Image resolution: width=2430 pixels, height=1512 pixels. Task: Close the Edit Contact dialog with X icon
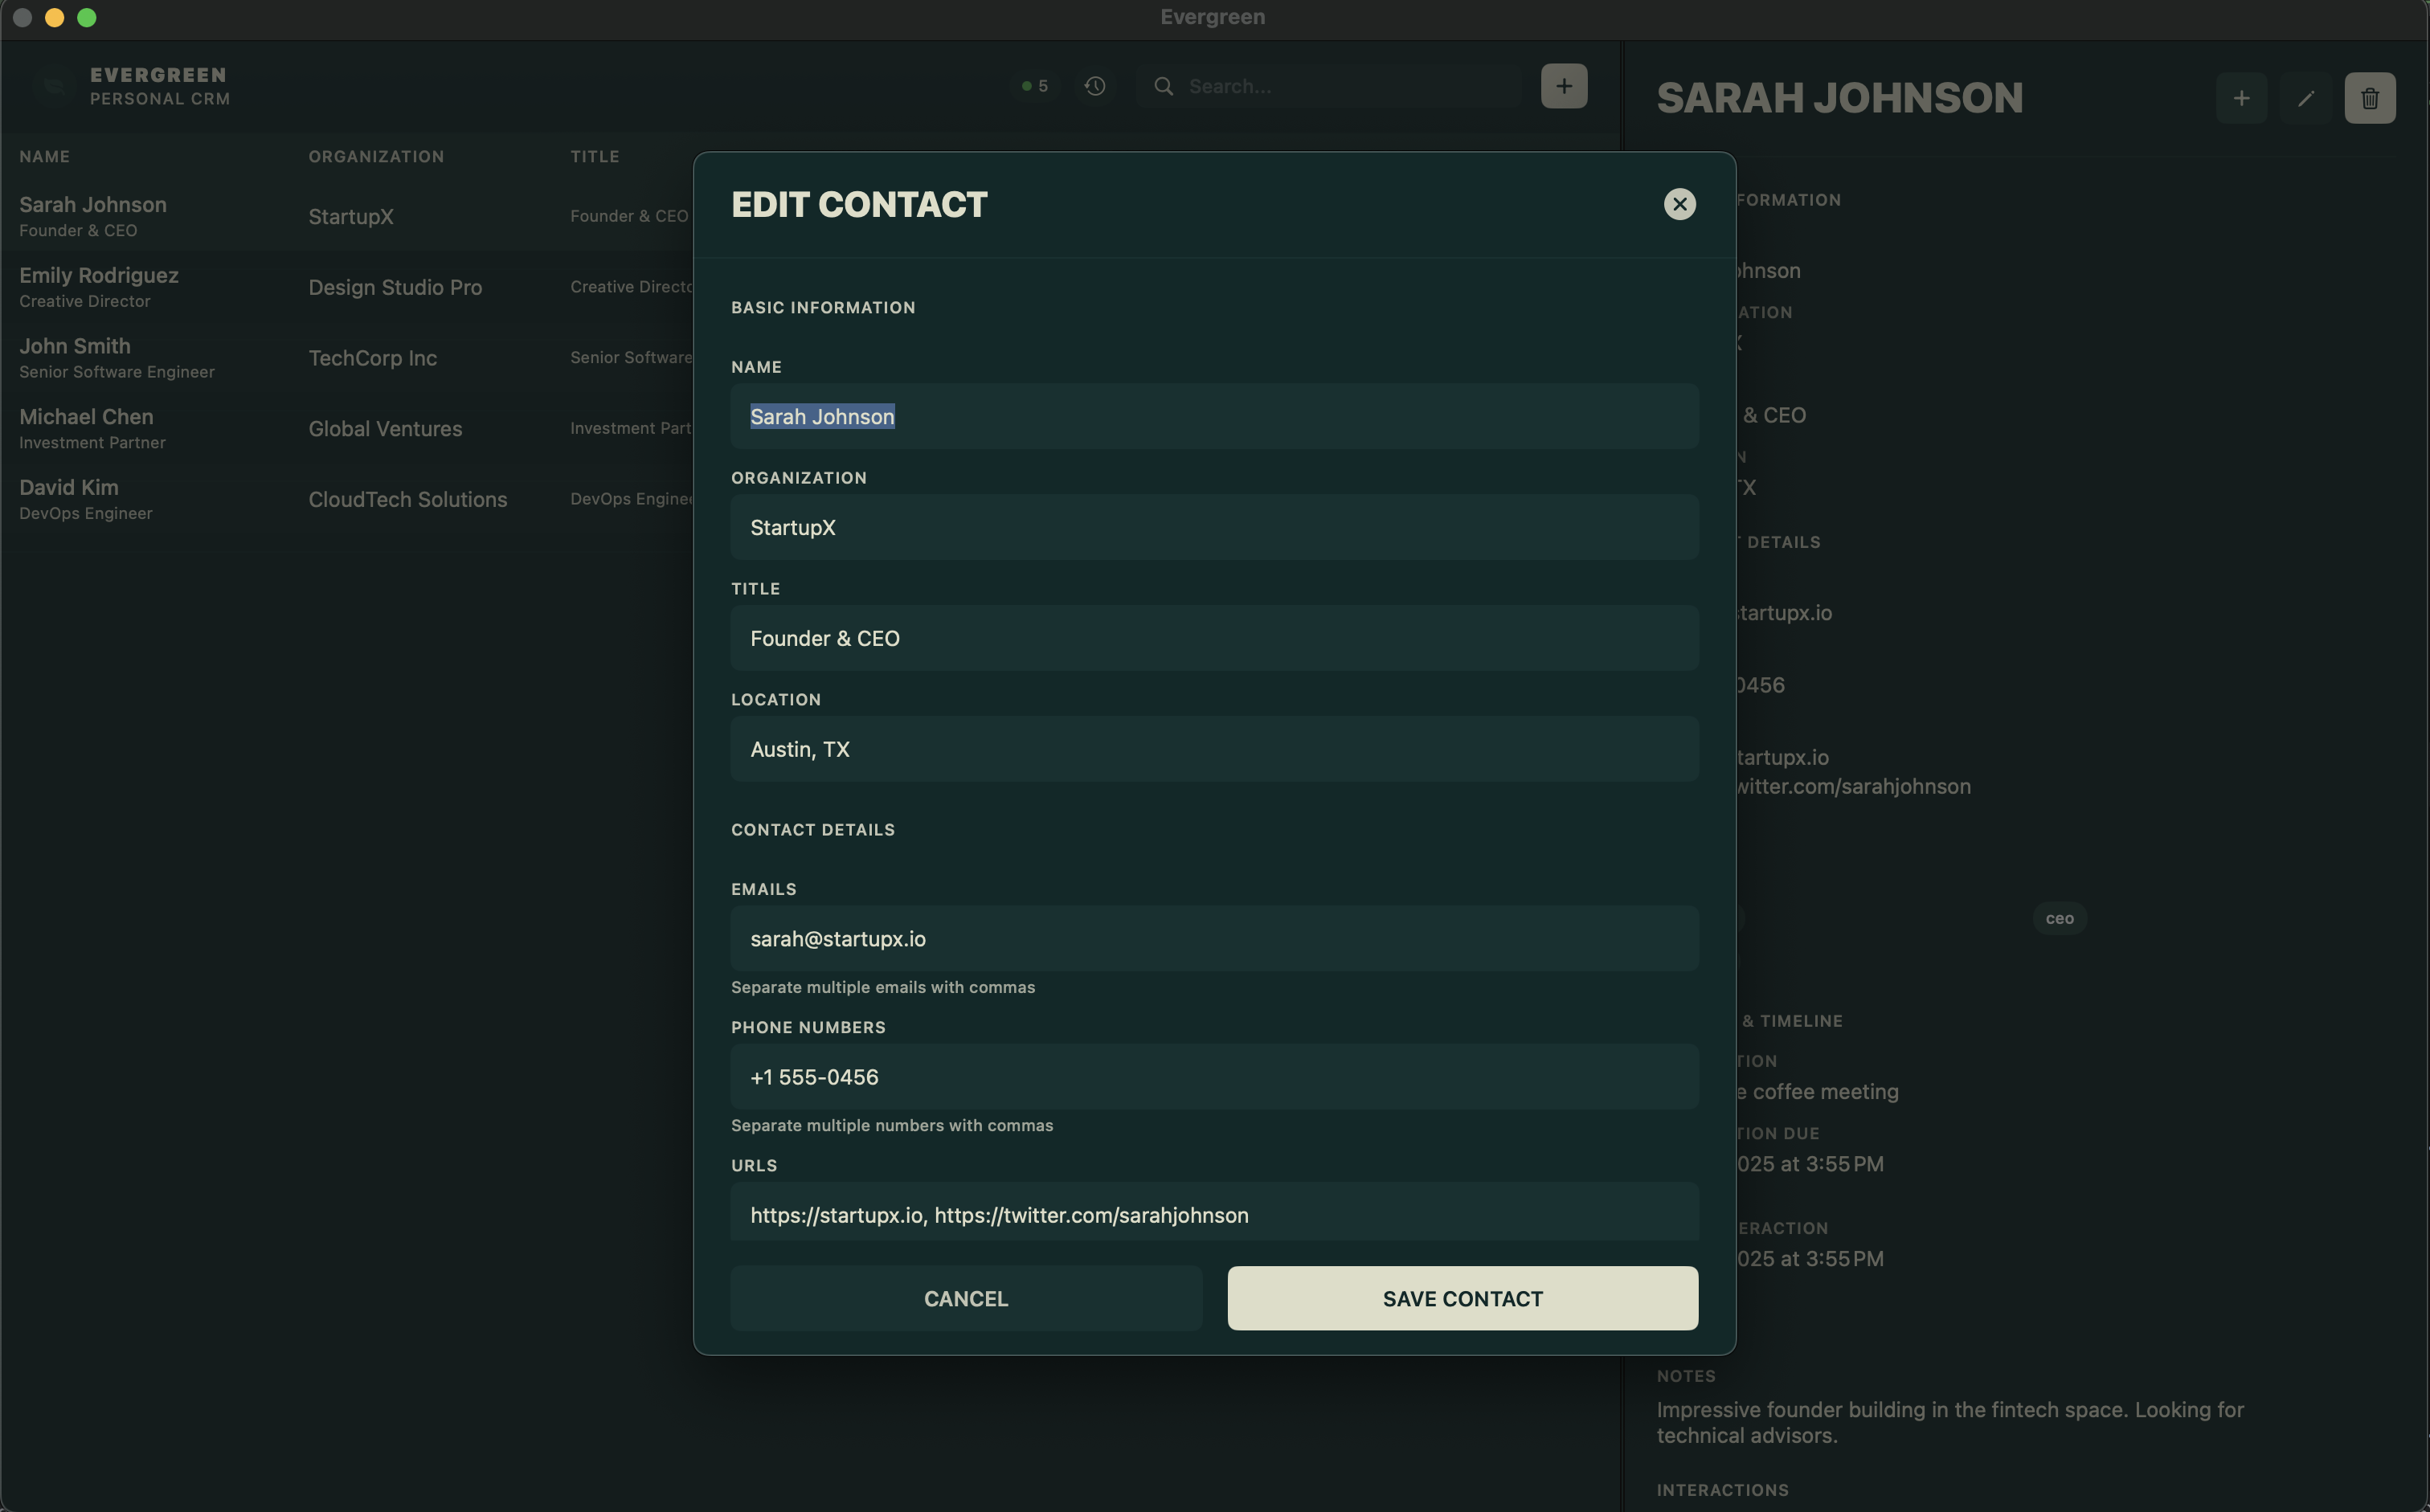[x=1679, y=204]
